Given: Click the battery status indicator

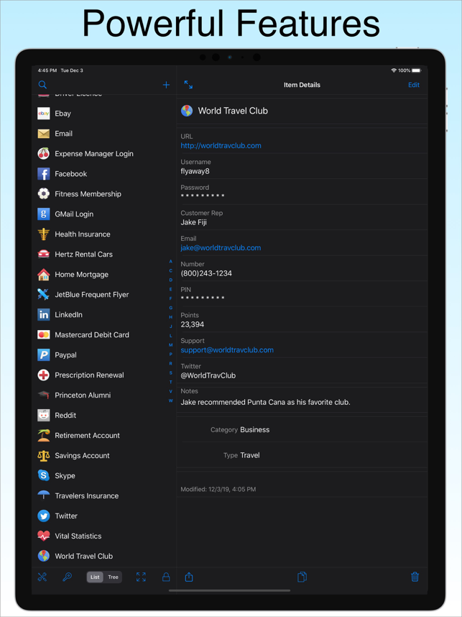Looking at the screenshot, I should [417, 70].
